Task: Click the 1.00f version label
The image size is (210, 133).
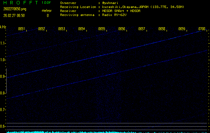Action: [x=46, y=3]
